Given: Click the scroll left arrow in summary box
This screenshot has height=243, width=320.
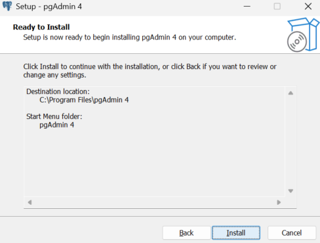Looking at the screenshot, I should pyautogui.click(x=30, y=202).
